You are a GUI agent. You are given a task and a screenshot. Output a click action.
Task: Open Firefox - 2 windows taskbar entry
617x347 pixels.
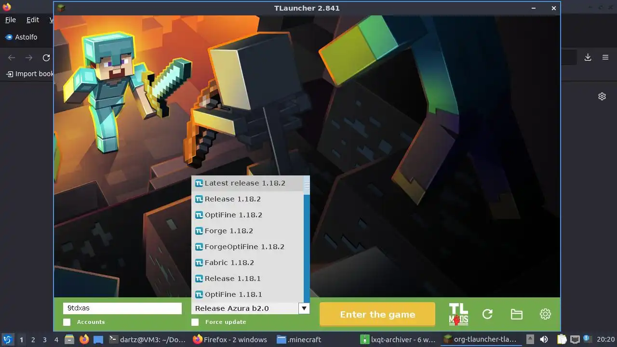click(230, 339)
